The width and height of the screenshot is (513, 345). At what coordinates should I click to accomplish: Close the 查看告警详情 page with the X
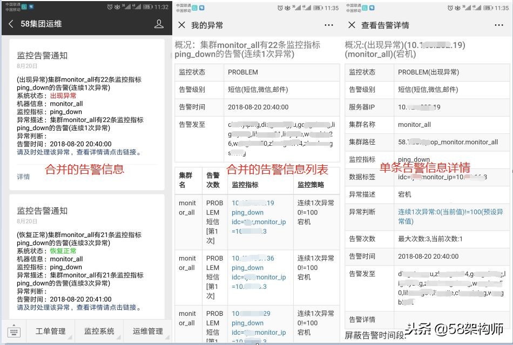click(x=352, y=25)
